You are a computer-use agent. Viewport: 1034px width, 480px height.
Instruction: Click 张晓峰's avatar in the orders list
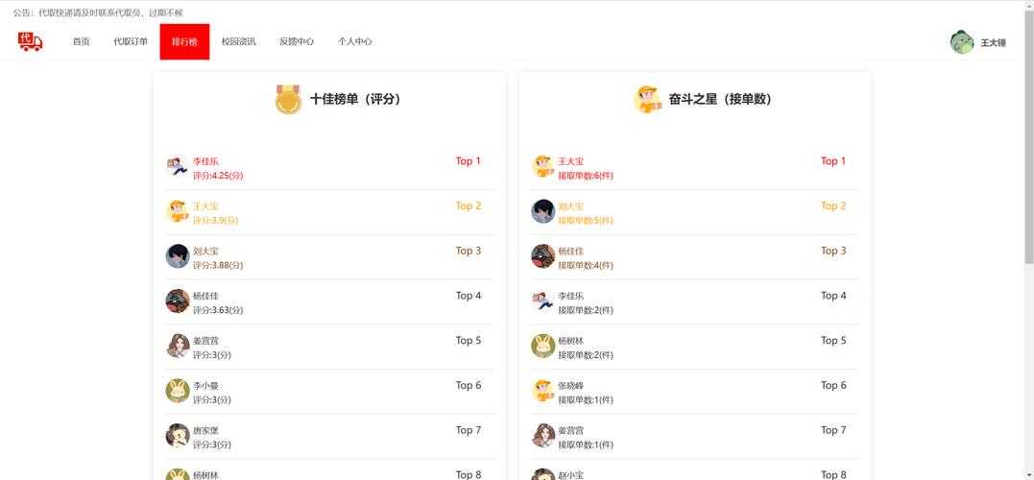coord(543,391)
